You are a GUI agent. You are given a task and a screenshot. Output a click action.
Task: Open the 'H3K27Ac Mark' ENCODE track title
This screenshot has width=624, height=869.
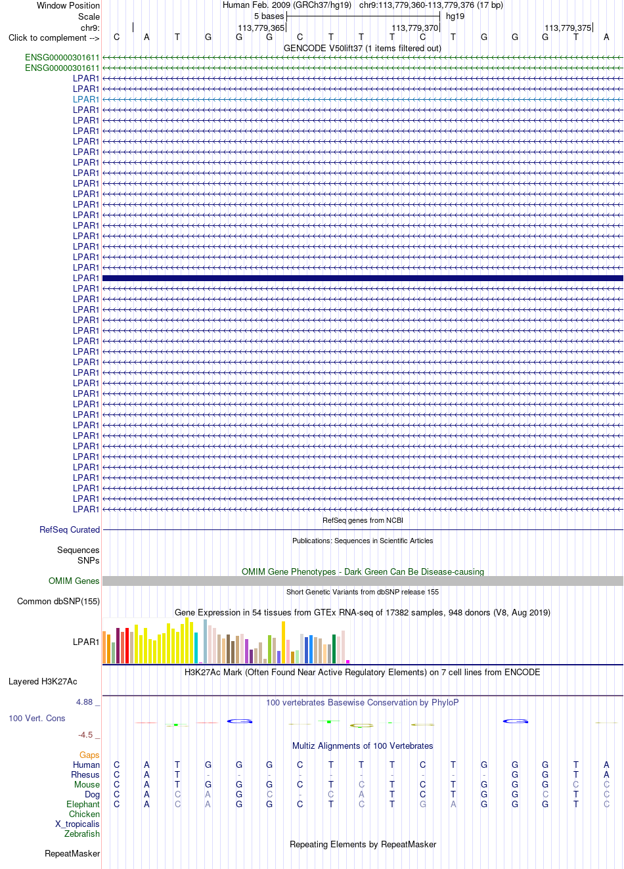363,673
